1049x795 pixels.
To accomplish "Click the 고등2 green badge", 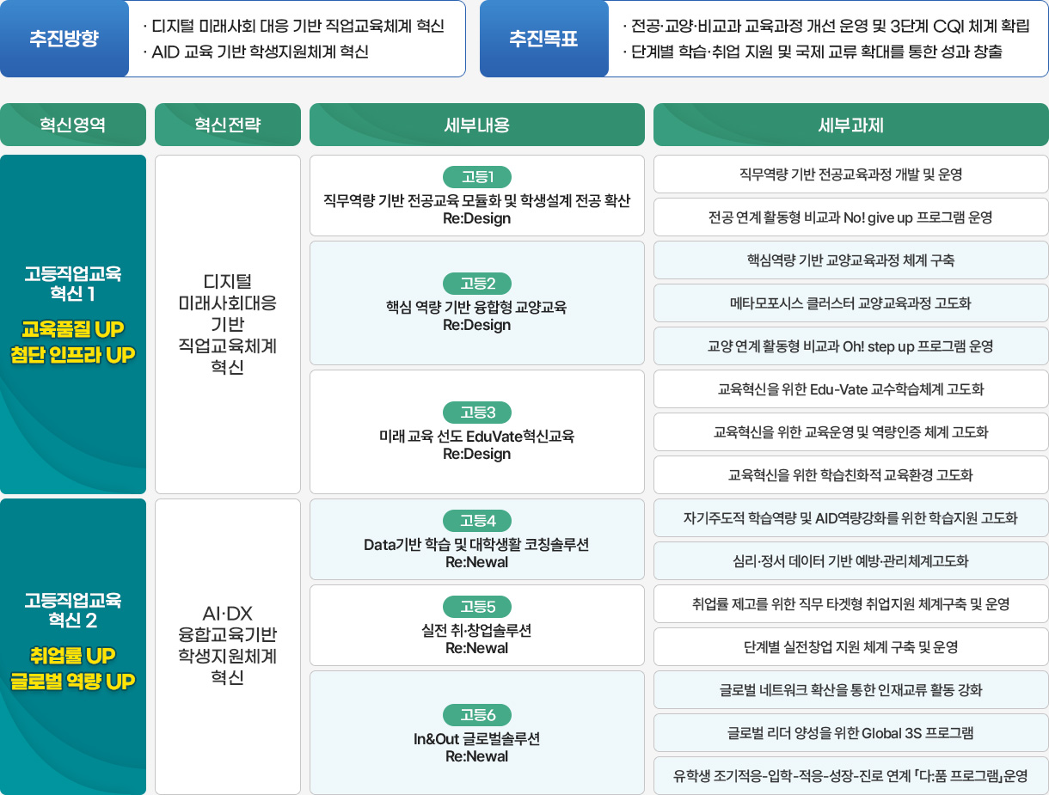I will coord(477,284).
